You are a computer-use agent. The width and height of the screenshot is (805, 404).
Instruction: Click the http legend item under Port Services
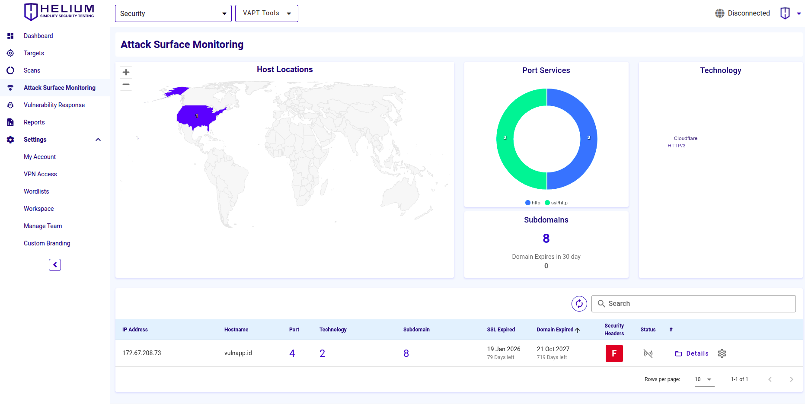pos(532,203)
